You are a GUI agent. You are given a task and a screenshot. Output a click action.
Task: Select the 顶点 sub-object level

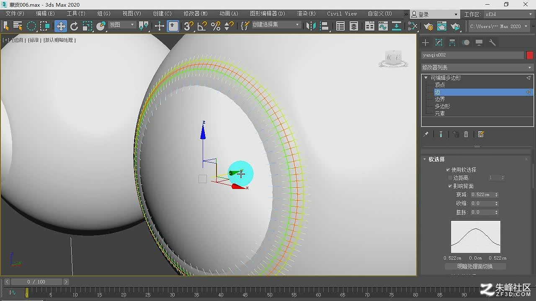[440, 85]
